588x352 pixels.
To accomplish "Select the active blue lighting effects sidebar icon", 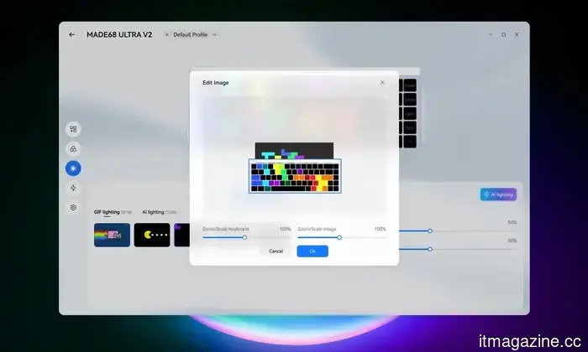I will [73, 168].
